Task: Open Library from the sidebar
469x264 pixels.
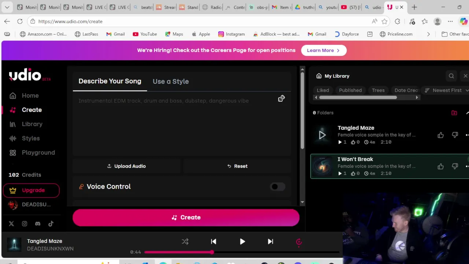Action: click(26, 124)
